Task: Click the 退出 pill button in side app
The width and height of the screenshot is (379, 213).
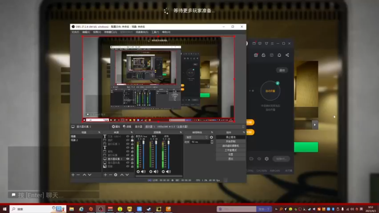Action: tap(282, 70)
